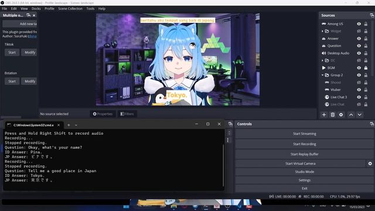Click Start Replay Buffer
The image size is (375, 211).
[x=304, y=154]
